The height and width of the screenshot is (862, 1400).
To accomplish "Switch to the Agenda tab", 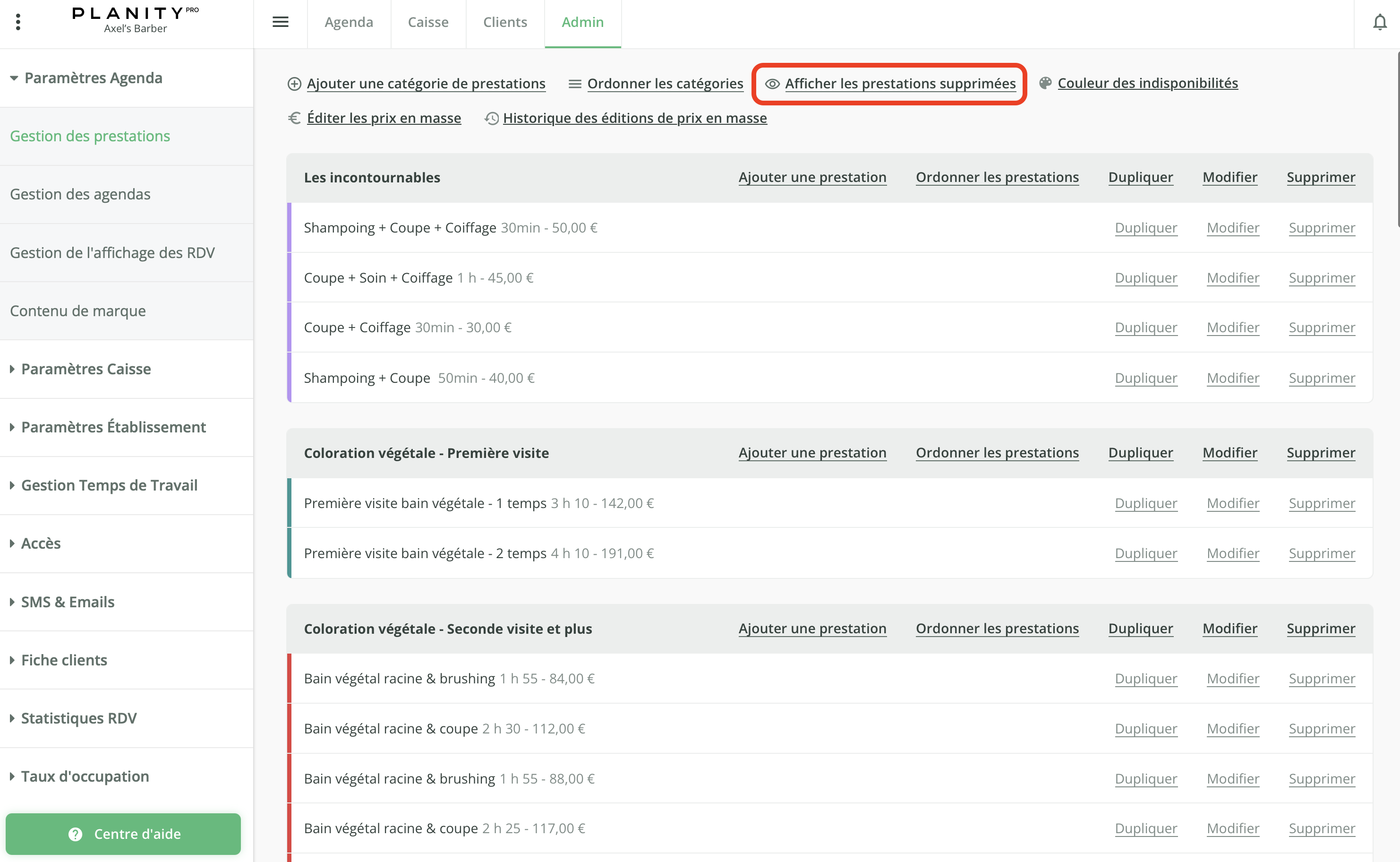I will 349,22.
